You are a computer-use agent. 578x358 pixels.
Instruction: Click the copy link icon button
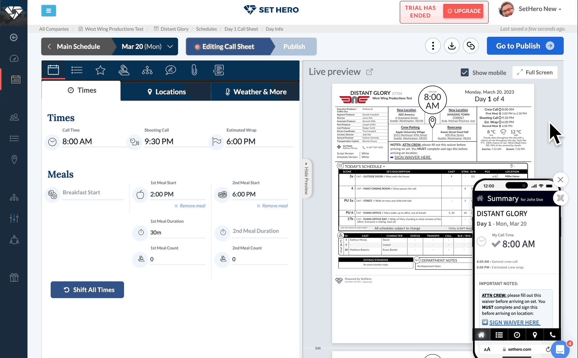coord(471,46)
